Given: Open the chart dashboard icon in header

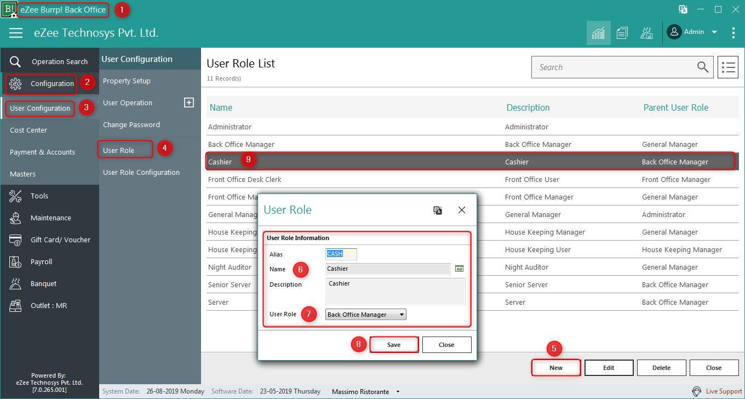Looking at the screenshot, I should [x=598, y=33].
